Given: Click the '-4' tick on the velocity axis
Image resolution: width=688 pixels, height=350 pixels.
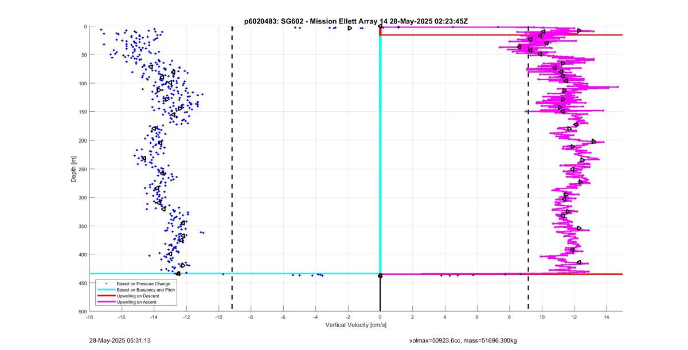Looking at the screenshot, I should [x=315, y=316].
